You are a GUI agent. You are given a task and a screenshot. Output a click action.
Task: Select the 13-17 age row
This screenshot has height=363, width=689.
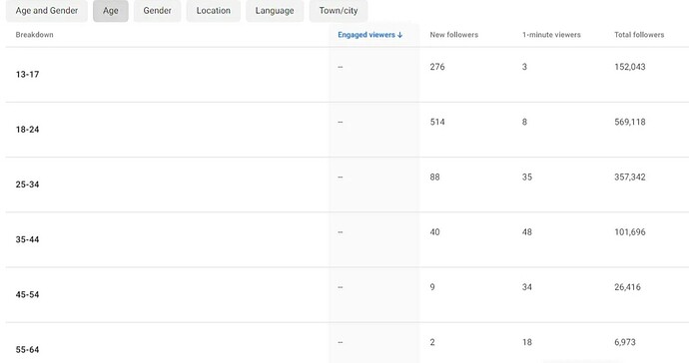347,75
